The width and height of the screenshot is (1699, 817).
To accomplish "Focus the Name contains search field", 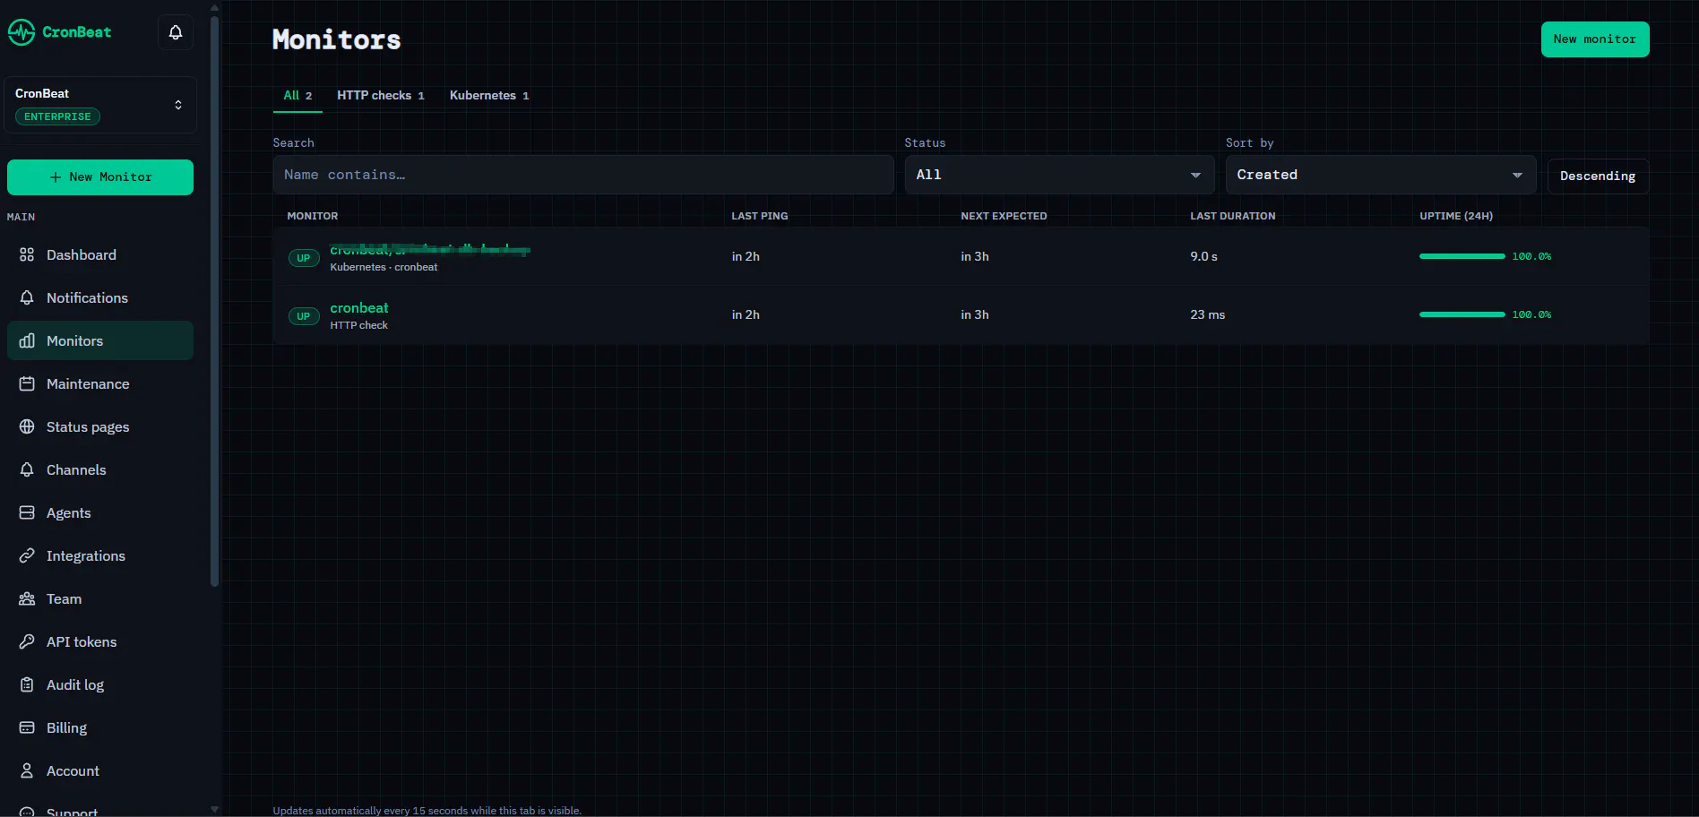I will tap(583, 175).
